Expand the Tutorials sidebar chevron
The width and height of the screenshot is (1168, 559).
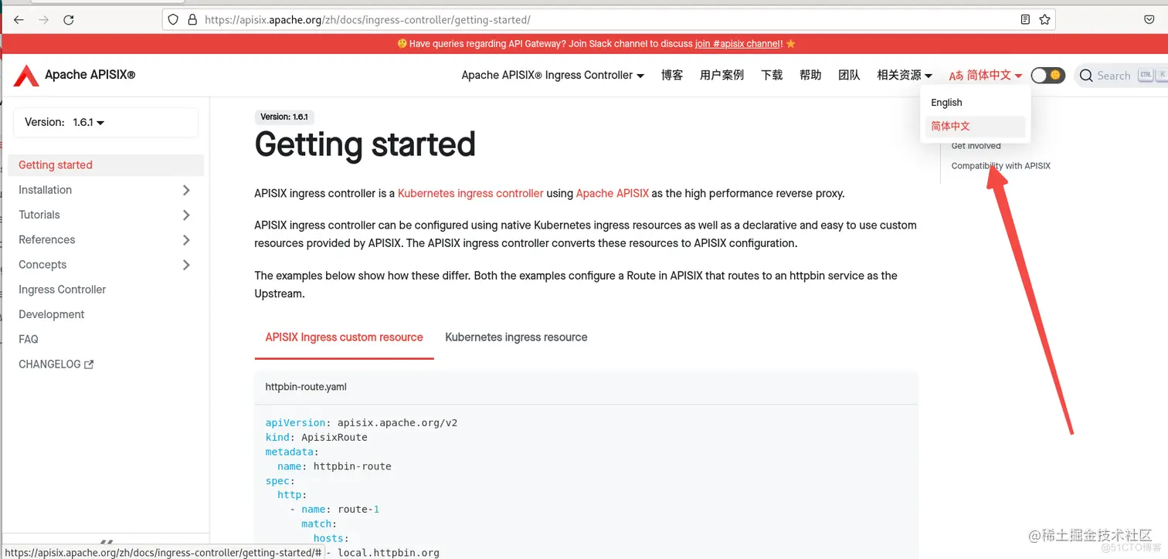pyautogui.click(x=186, y=215)
